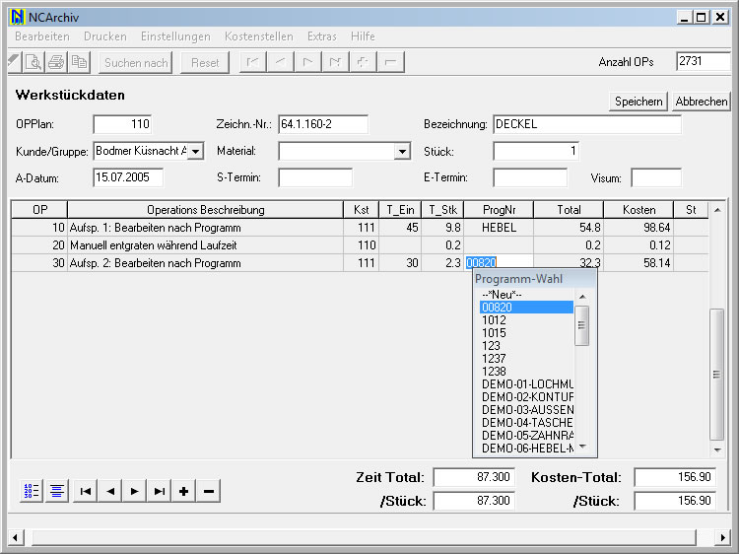Viewport: 739px width, 554px height.
Task: Select 1012 in Programm-Wahl list
Action: coord(526,320)
